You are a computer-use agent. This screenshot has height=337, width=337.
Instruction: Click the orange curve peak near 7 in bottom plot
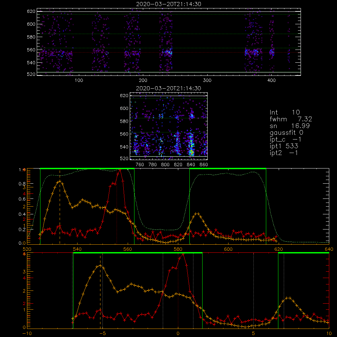coord(288,298)
